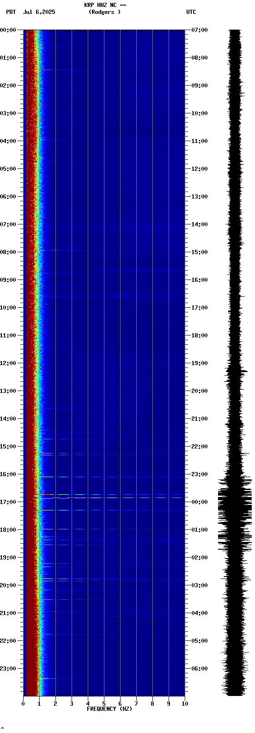Viewport: 255px width, 733px height.
Task: Click the 15:00 UTC time label
Action: tap(200, 252)
